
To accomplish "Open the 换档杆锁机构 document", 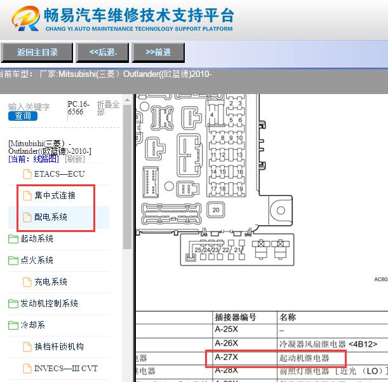I will (x=59, y=346).
